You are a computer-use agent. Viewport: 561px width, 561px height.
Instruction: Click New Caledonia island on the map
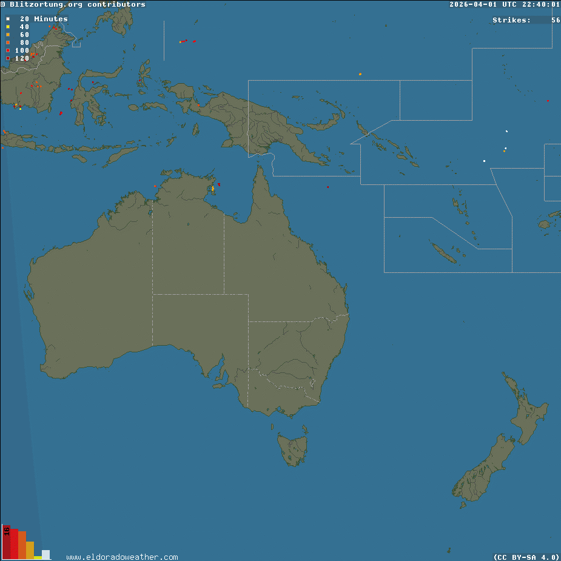444,252
